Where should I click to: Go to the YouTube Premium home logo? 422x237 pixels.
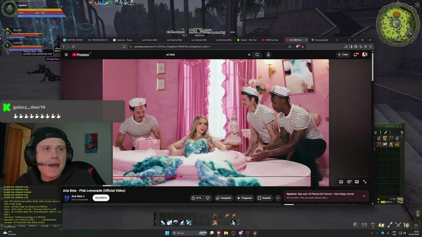[81, 55]
